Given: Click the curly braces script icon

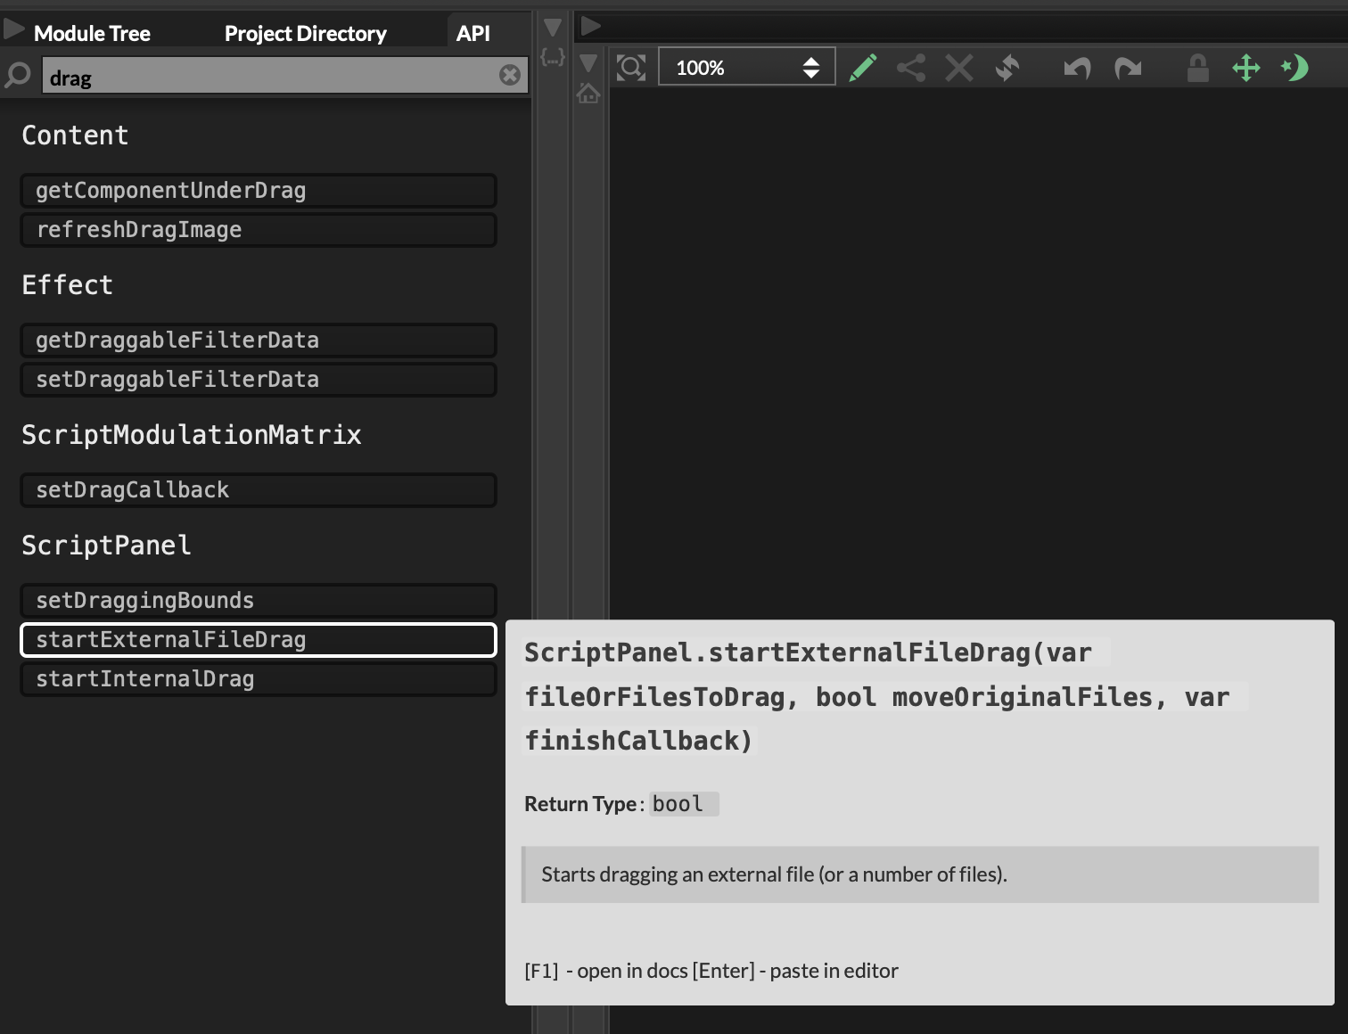Looking at the screenshot, I should point(553,58).
